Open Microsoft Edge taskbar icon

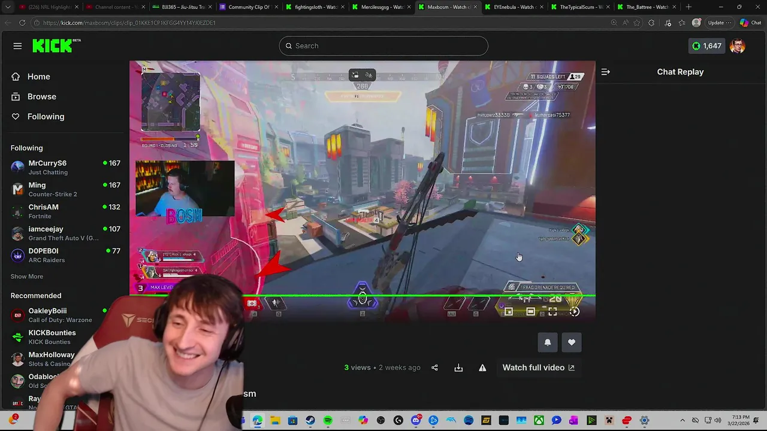point(257,421)
